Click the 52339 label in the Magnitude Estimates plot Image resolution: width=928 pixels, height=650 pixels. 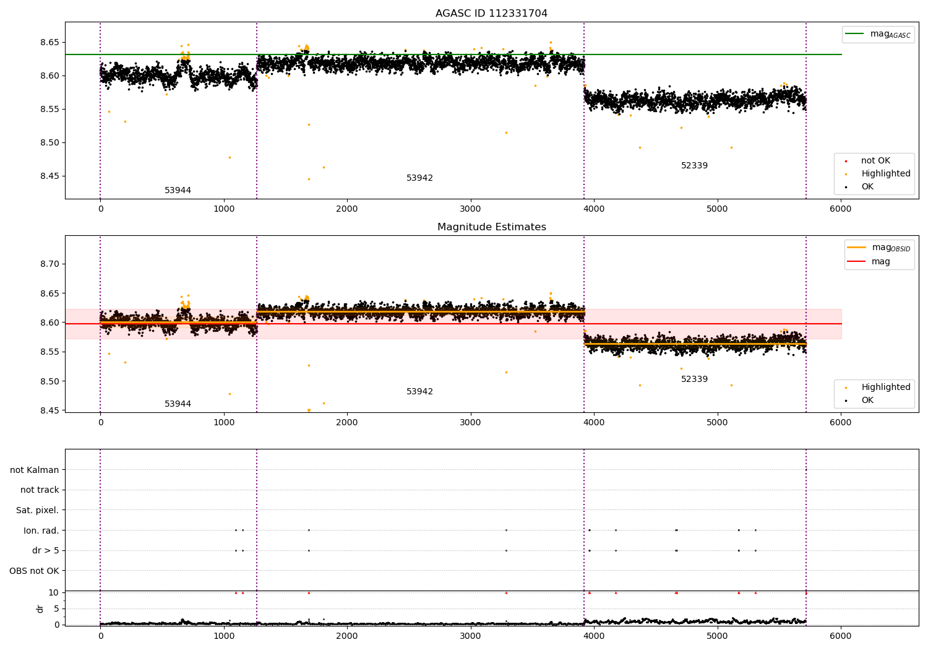[694, 379]
